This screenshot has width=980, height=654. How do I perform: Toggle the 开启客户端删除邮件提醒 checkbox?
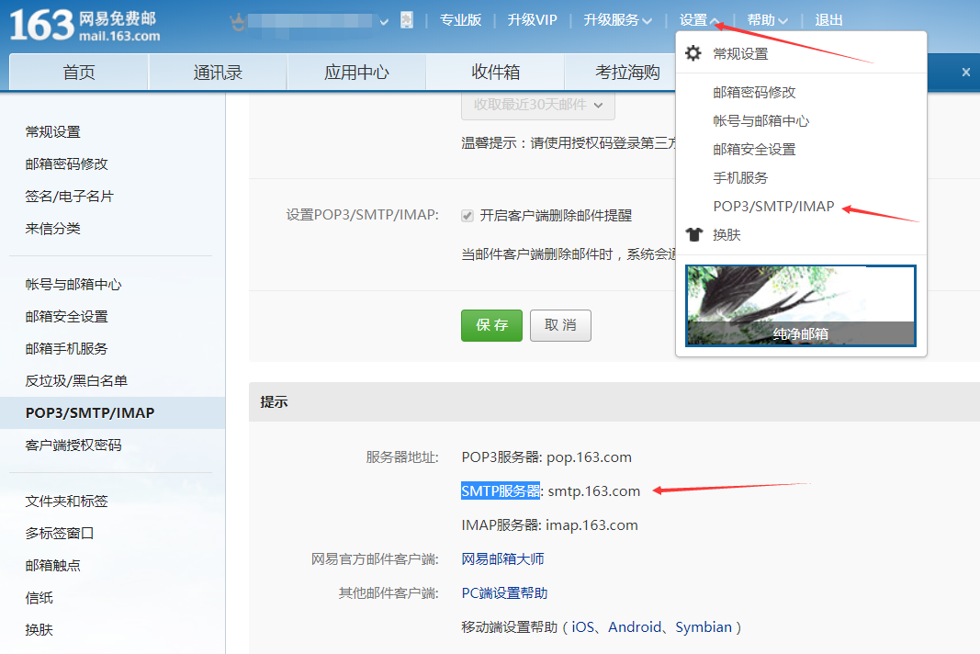467,216
